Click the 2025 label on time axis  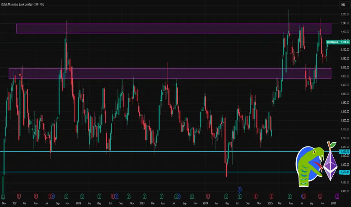[270, 203]
